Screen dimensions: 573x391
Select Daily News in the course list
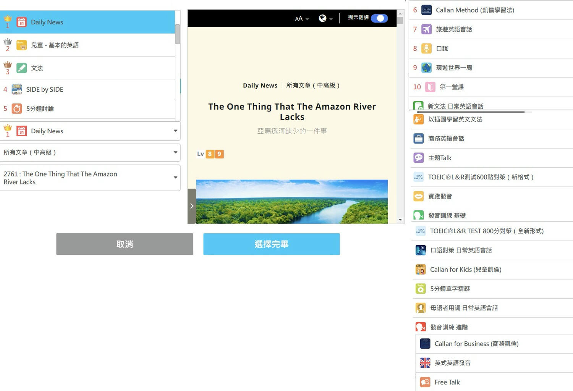point(87,22)
